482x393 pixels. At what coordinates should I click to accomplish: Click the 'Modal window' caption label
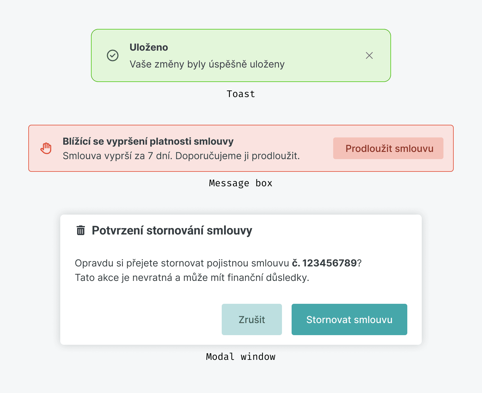point(241,357)
